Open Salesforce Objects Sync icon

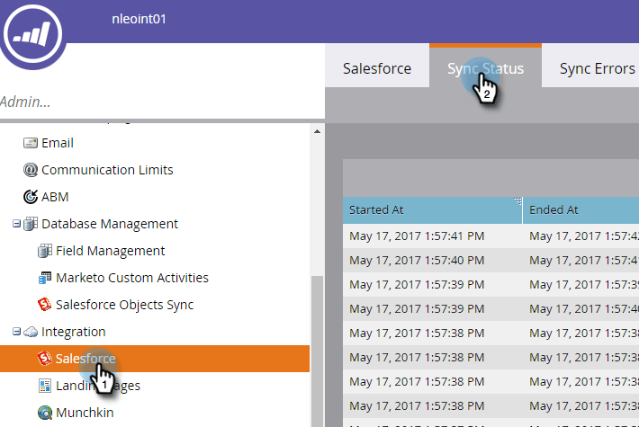coord(45,305)
